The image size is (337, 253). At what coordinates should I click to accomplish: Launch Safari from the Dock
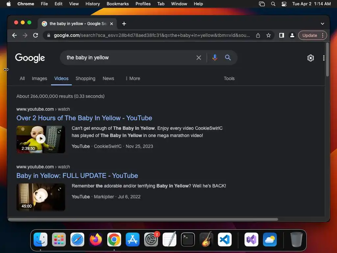[x=77, y=239]
